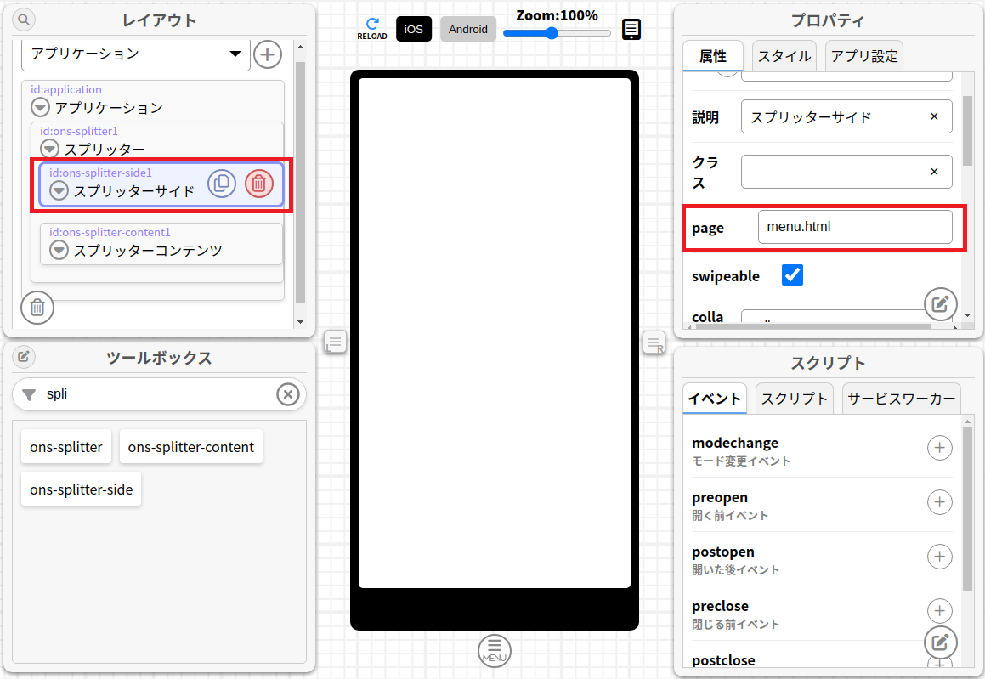The image size is (985, 679).
Task: Click the trash icon below the layout tree
Action: click(37, 308)
